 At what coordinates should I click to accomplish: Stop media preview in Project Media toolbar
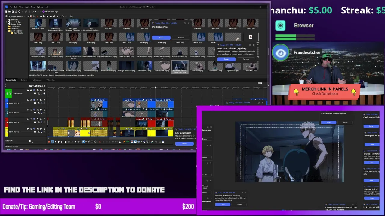[x=51, y=16]
